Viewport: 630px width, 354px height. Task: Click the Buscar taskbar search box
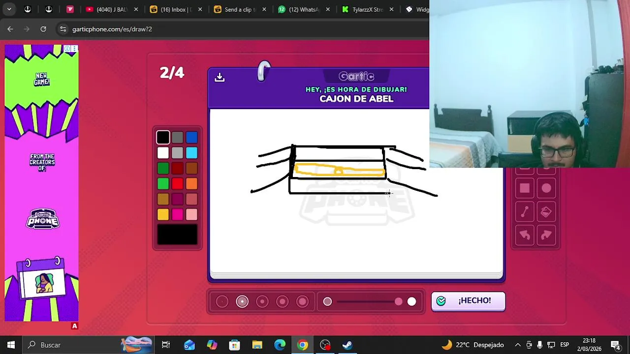89,345
